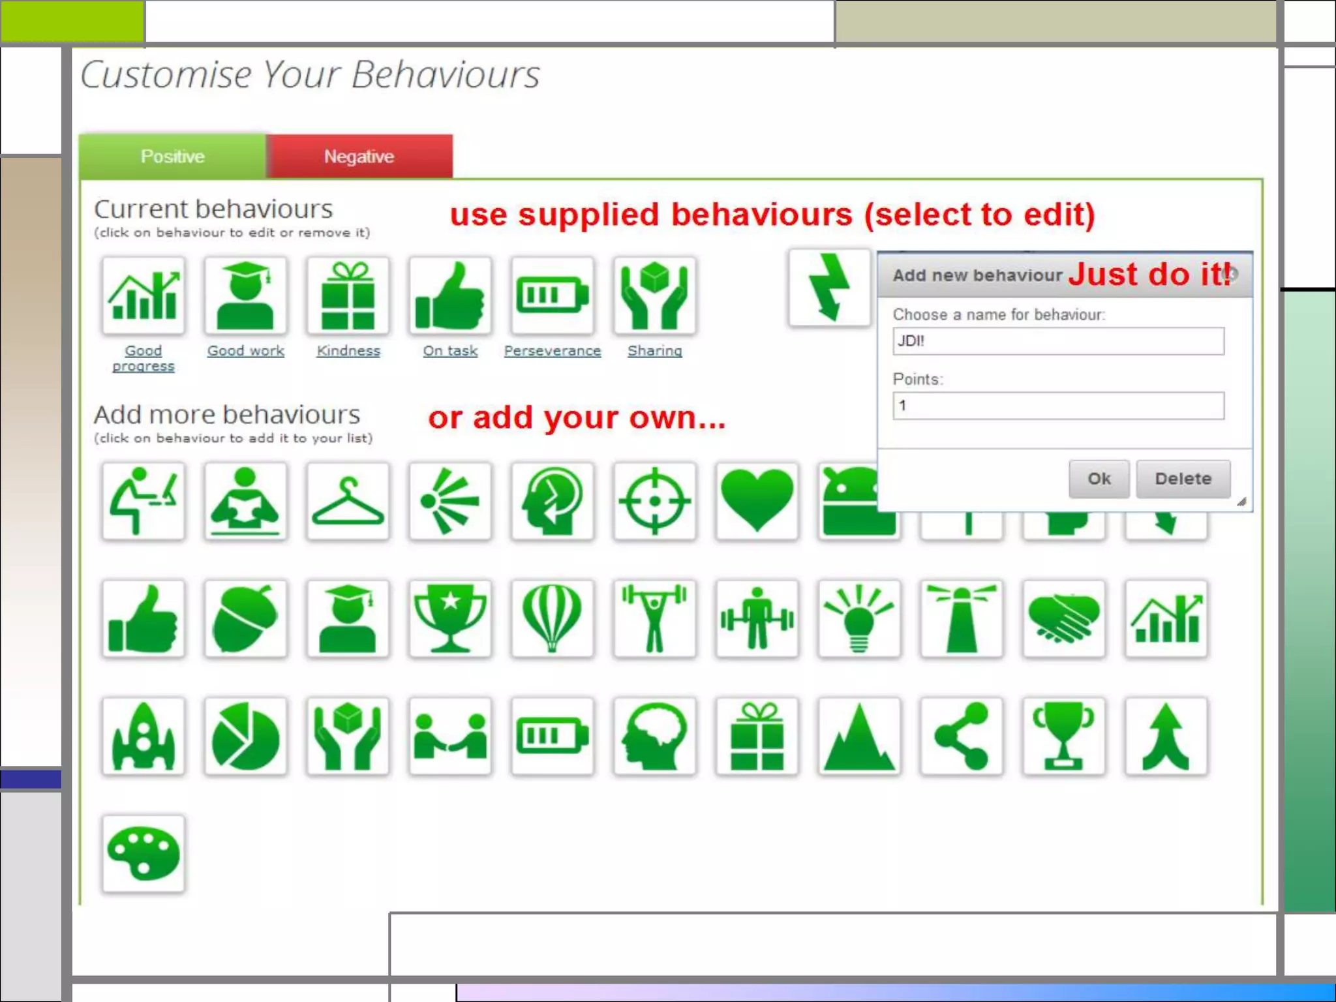Image resolution: width=1336 pixels, height=1002 pixels.
Task: Add the lightbulb idea icon
Action: pos(858,618)
